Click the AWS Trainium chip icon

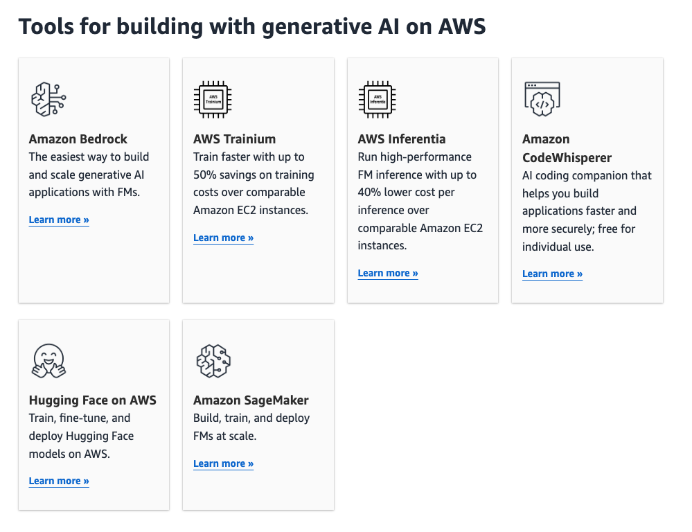coord(213,99)
